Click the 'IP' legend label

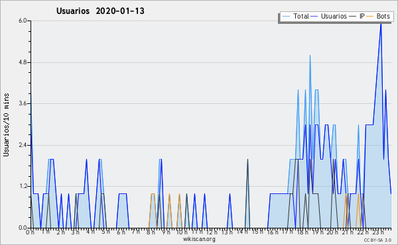point(362,16)
